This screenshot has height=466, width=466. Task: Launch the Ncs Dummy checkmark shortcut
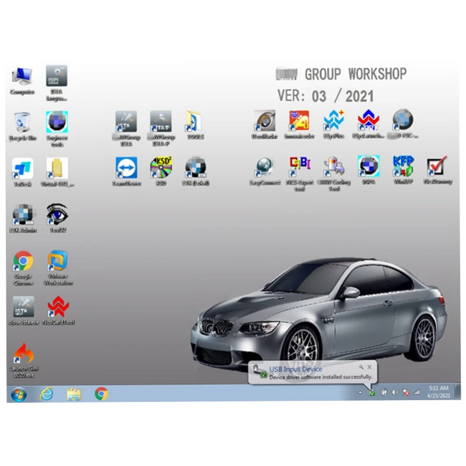[x=438, y=170]
